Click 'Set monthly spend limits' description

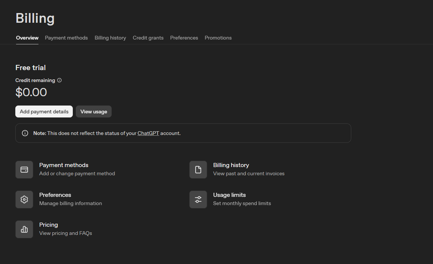[x=242, y=203]
